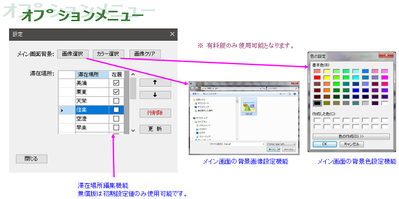Click the カラー選択 button
This screenshot has height=199, width=399.
point(109,54)
